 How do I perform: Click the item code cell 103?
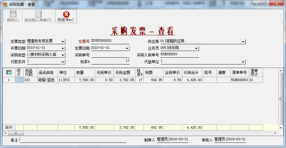pos(30,80)
